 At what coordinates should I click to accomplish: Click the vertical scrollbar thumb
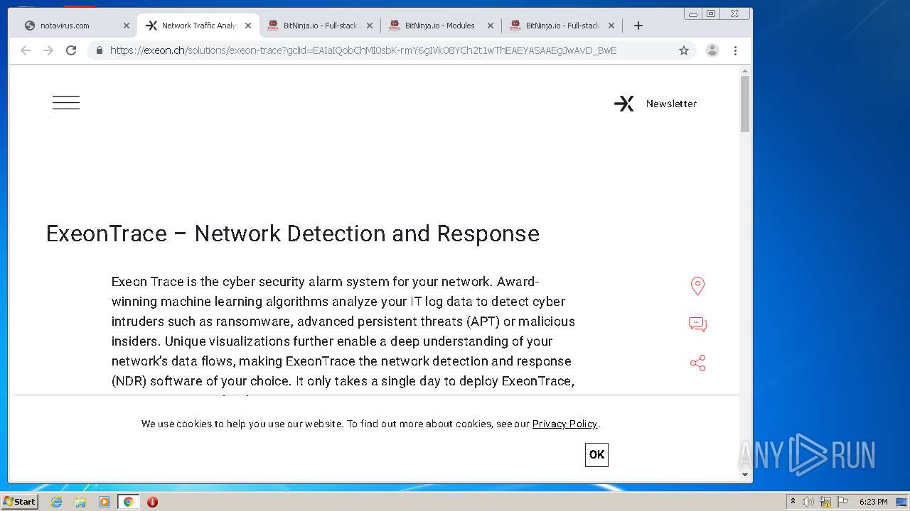click(x=745, y=104)
